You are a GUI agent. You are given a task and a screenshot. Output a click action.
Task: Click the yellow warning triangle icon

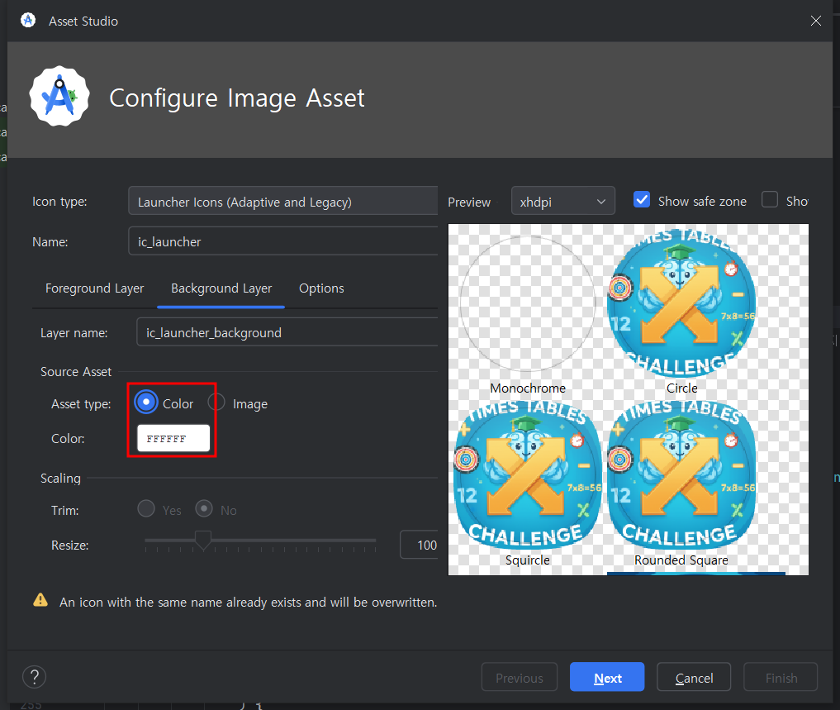tap(40, 601)
